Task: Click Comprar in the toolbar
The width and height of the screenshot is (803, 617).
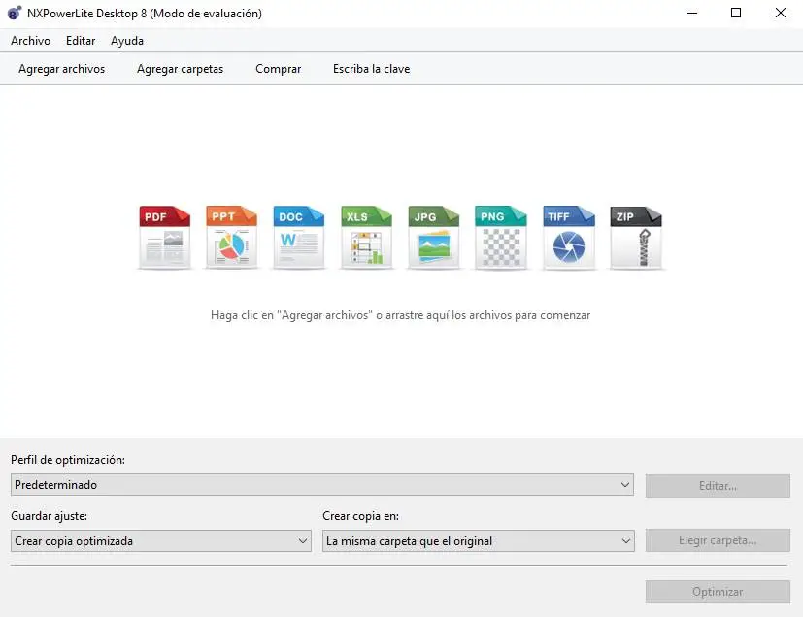Action: (278, 69)
